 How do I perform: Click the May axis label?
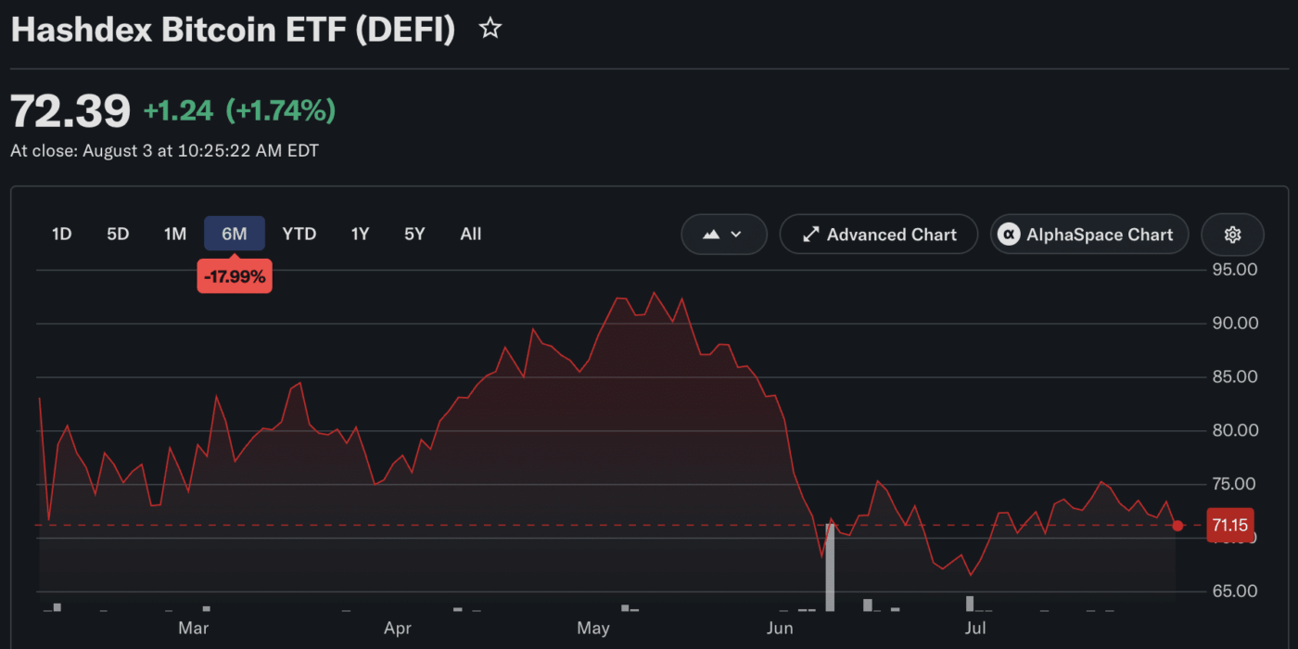pos(593,629)
